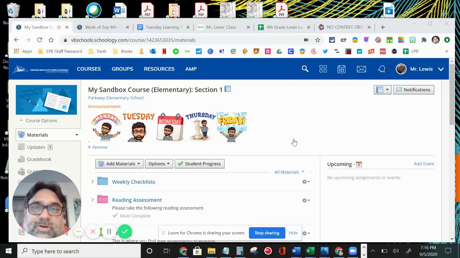Open the Schoology messages envelope icon
Image resolution: width=460 pixels, height=258 pixels.
tap(362, 69)
